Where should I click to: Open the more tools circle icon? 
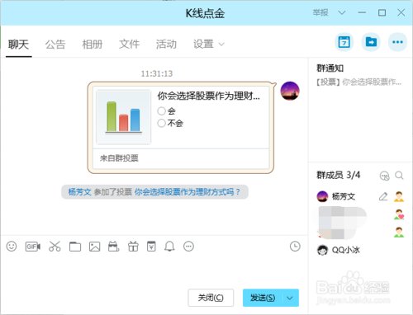(188, 247)
